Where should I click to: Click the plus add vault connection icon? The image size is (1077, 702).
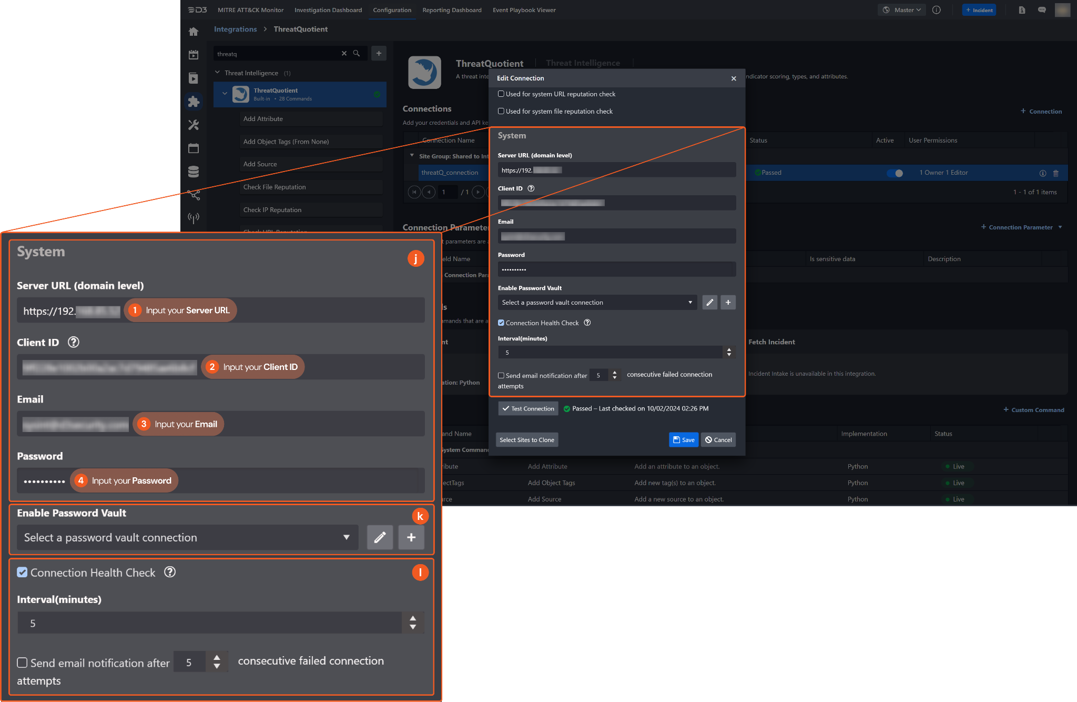coord(728,303)
